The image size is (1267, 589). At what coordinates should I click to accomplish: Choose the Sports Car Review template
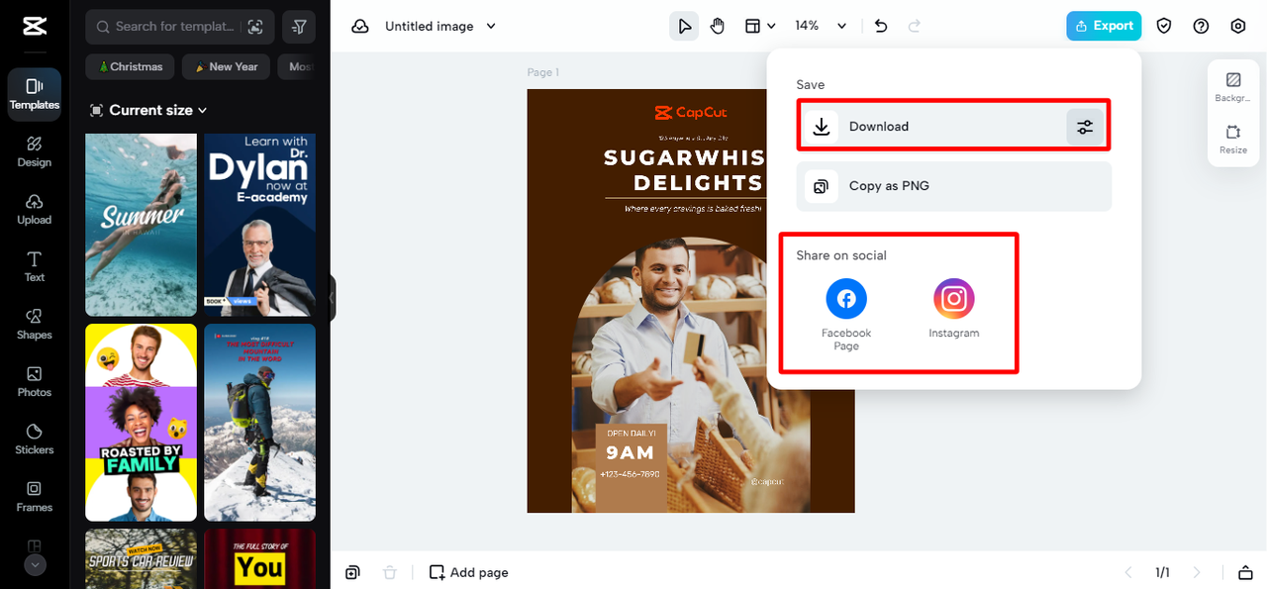141,558
